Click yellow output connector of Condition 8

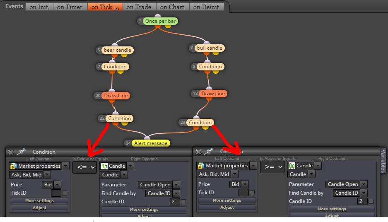pyautogui.click(x=215, y=71)
